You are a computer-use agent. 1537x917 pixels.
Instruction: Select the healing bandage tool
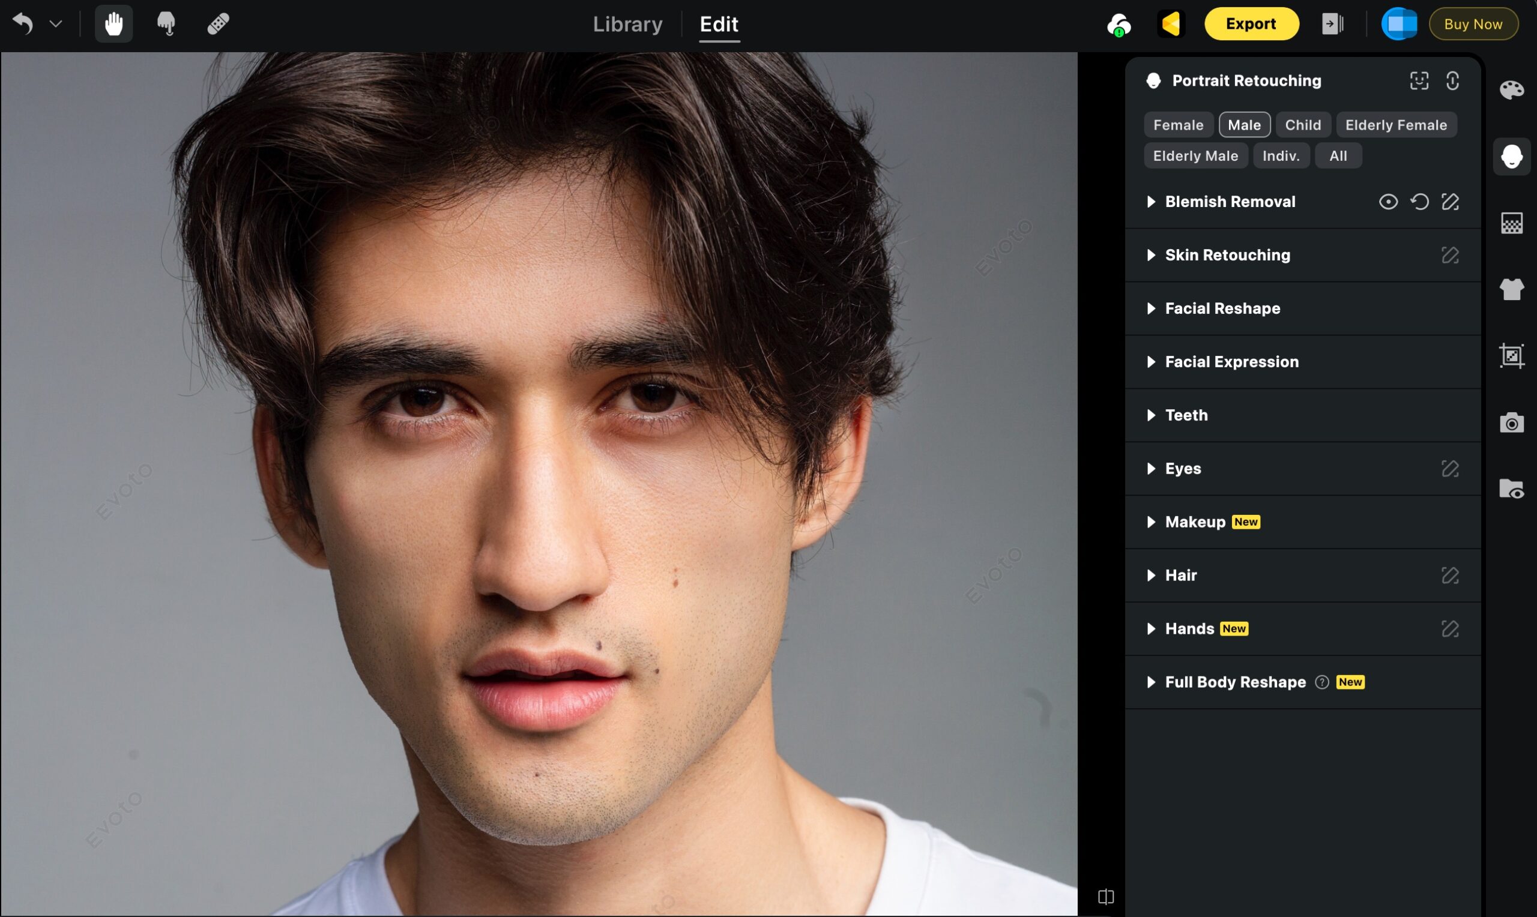(x=218, y=24)
